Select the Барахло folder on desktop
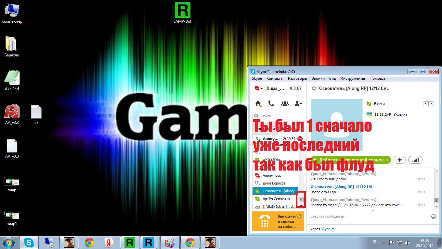The width and height of the screenshot is (442, 249). (12, 47)
